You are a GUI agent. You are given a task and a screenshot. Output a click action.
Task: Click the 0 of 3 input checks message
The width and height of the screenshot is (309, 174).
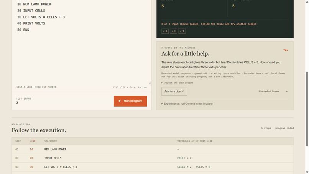coord(209,24)
